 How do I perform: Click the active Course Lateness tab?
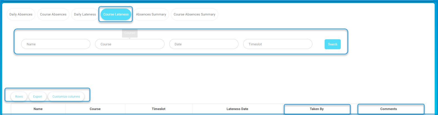pyautogui.click(x=116, y=14)
